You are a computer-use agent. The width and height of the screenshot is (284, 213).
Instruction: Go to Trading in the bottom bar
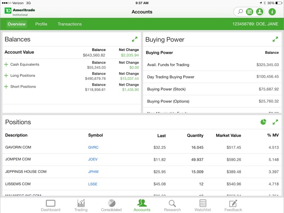[x=81, y=206]
